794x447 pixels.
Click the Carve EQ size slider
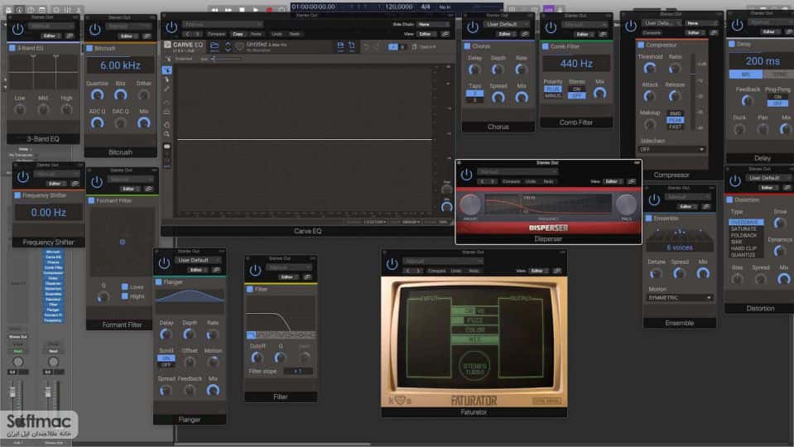pos(226,59)
